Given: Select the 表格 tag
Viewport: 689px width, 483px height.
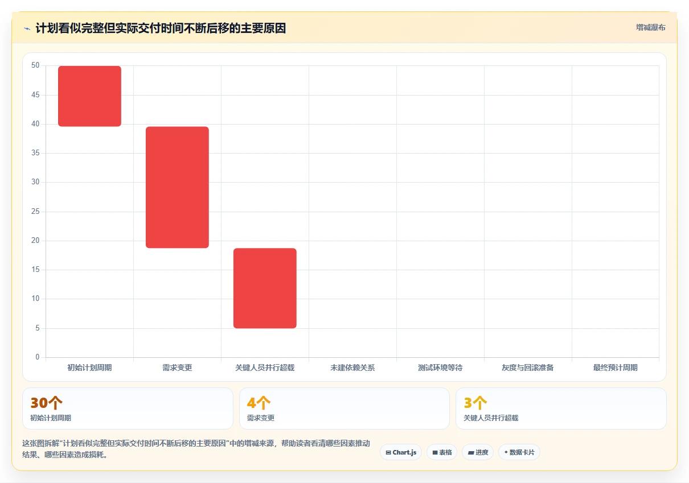Looking at the screenshot, I should click(x=442, y=452).
